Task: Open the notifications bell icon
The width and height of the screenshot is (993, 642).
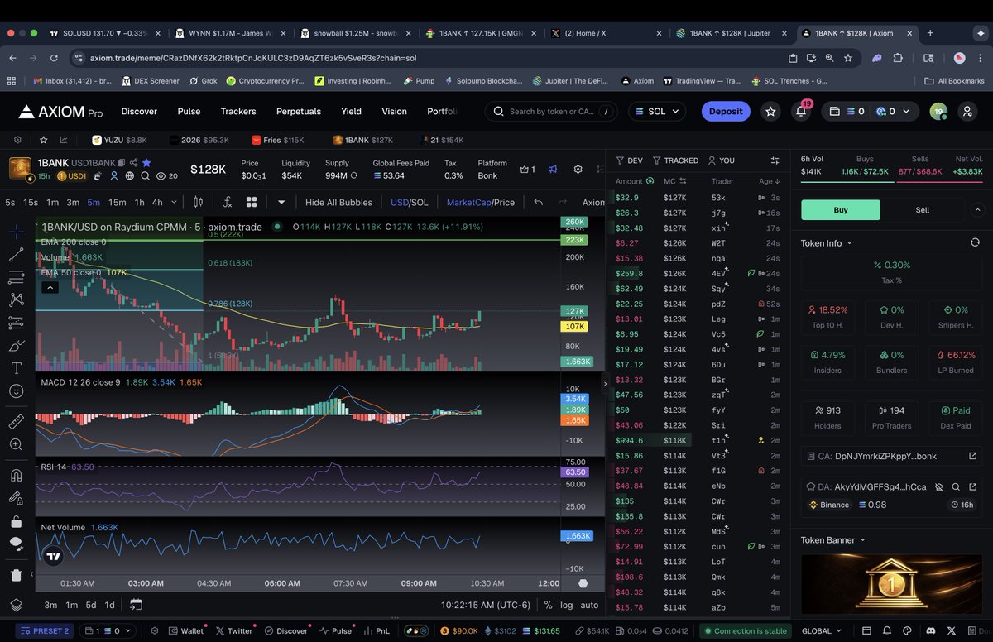Action: pyautogui.click(x=800, y=111)
